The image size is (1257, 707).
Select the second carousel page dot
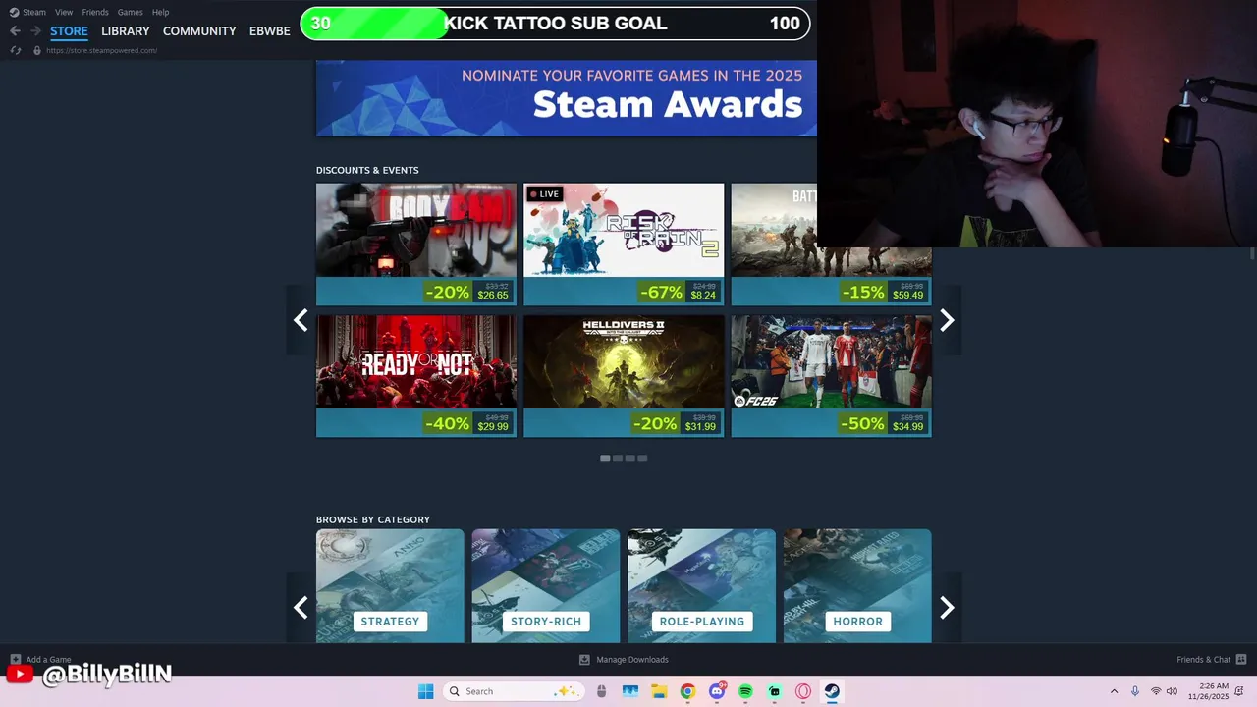[618, 458]
